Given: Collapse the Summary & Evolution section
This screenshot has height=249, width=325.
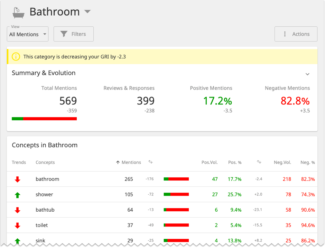Looking at the screenshot, I should point(307,74).
